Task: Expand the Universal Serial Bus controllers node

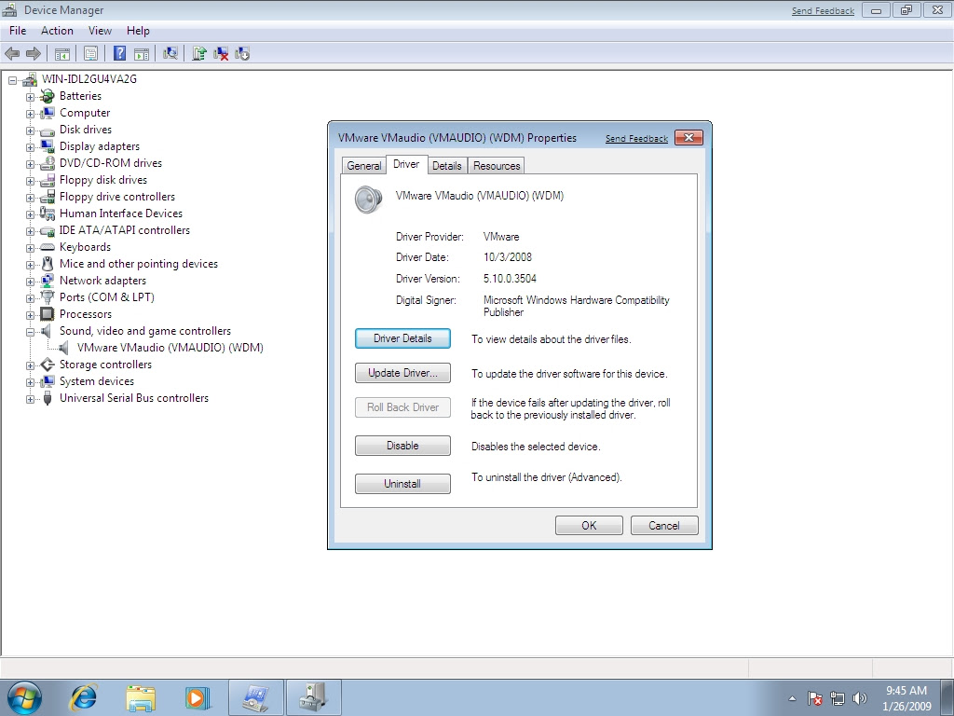Action: [x=30, y=399]
